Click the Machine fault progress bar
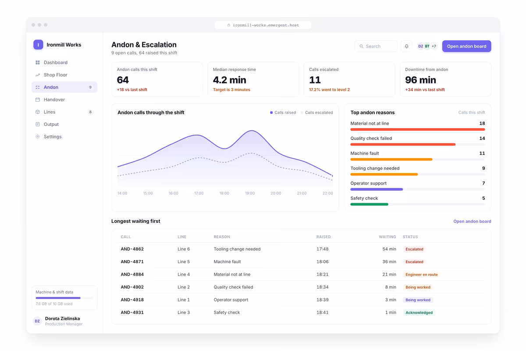526x351 pixels. 418,159
